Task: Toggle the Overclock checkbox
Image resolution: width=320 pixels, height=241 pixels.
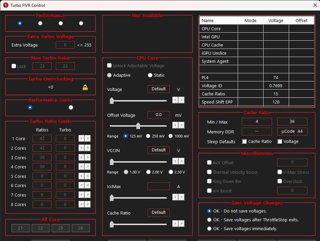Action: (280, 181)
